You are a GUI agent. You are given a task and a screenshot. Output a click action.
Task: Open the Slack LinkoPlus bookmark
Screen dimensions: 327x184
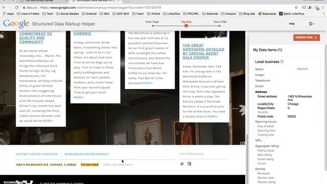click(292, 14)
